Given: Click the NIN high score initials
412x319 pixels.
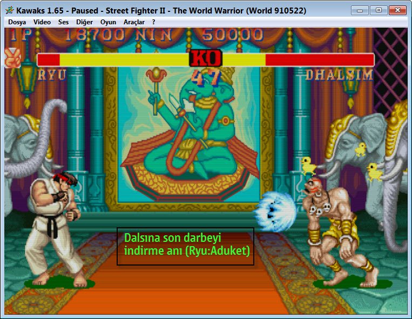Looking at the screenshot, I should point(154,35).
